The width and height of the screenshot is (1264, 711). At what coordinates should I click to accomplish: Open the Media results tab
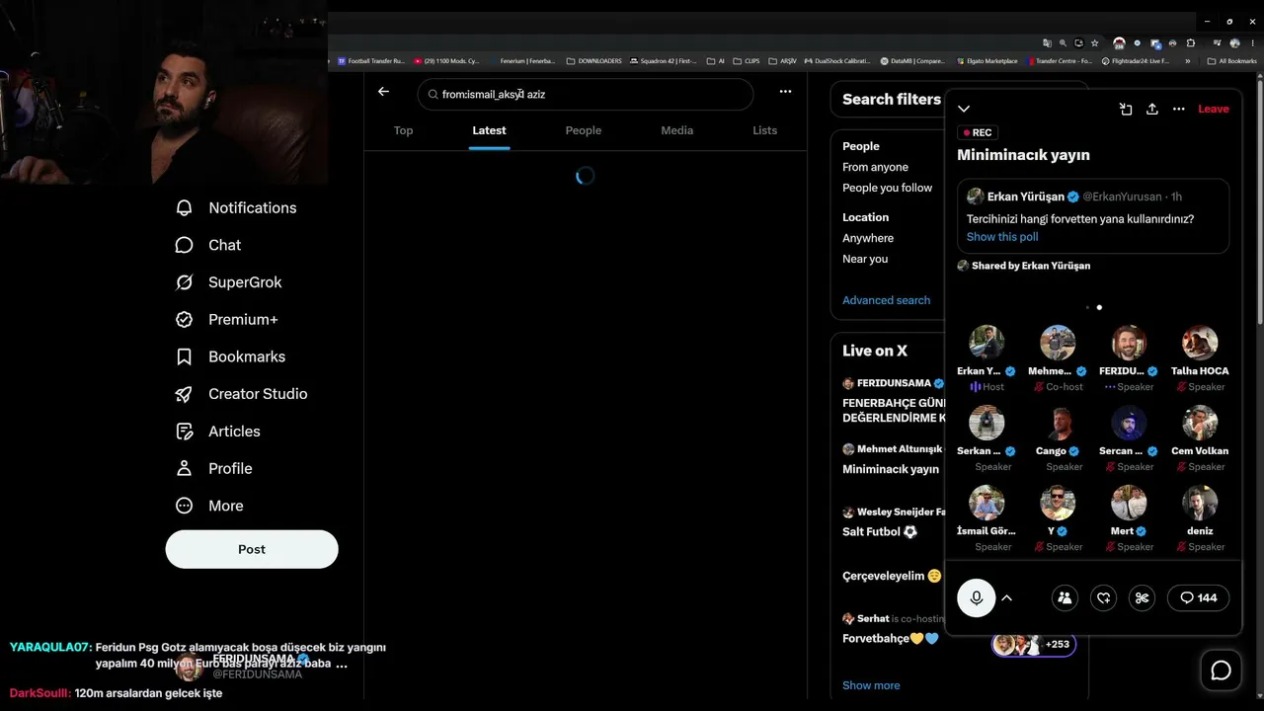click(x=676, y=130)
